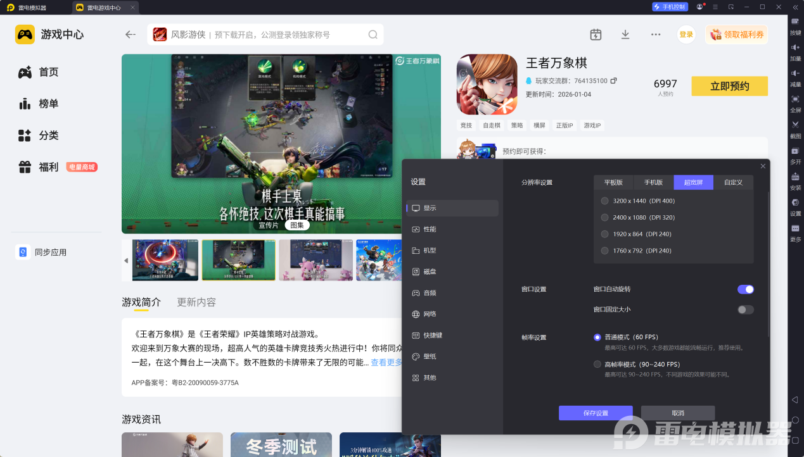This screenshot has width=804, height=457.
Task: Click the screenshot (截图) icon in right sidebar
Action: click(x=795, y=125)
